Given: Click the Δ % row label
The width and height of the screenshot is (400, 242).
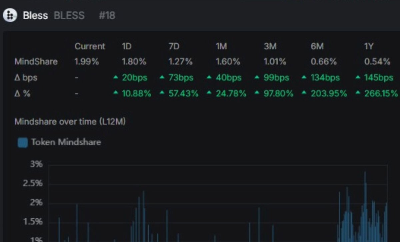Looking at the screenshot, I should tap(22, 94).
